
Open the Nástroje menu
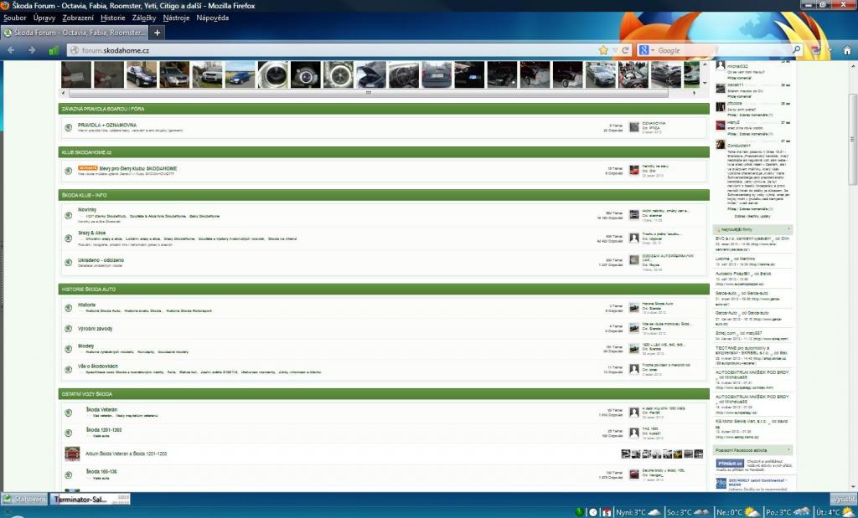(176, 18)
